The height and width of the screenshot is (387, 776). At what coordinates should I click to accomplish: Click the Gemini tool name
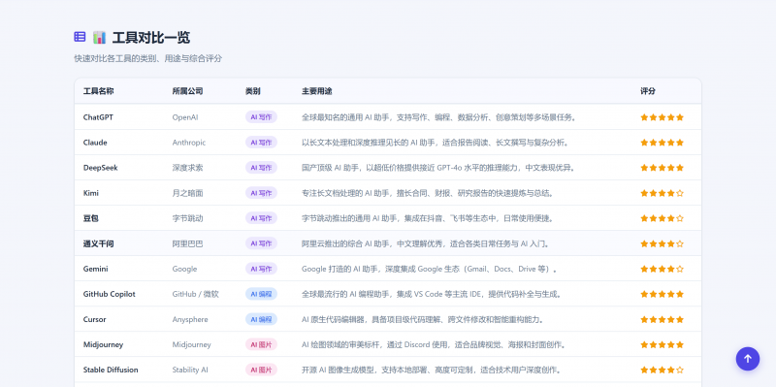[95, 269]
